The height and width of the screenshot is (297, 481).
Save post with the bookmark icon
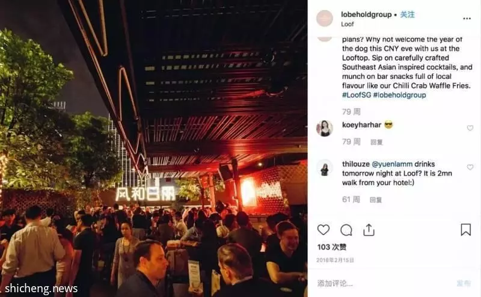[x=465, y=230]
